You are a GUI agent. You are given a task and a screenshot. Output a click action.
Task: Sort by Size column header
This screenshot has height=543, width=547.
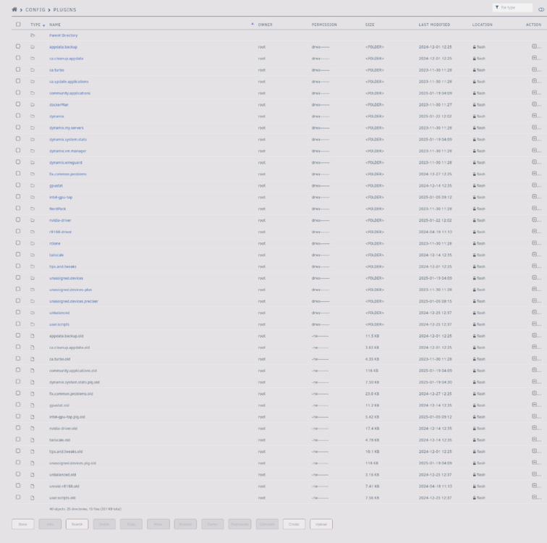click(370, 25)
